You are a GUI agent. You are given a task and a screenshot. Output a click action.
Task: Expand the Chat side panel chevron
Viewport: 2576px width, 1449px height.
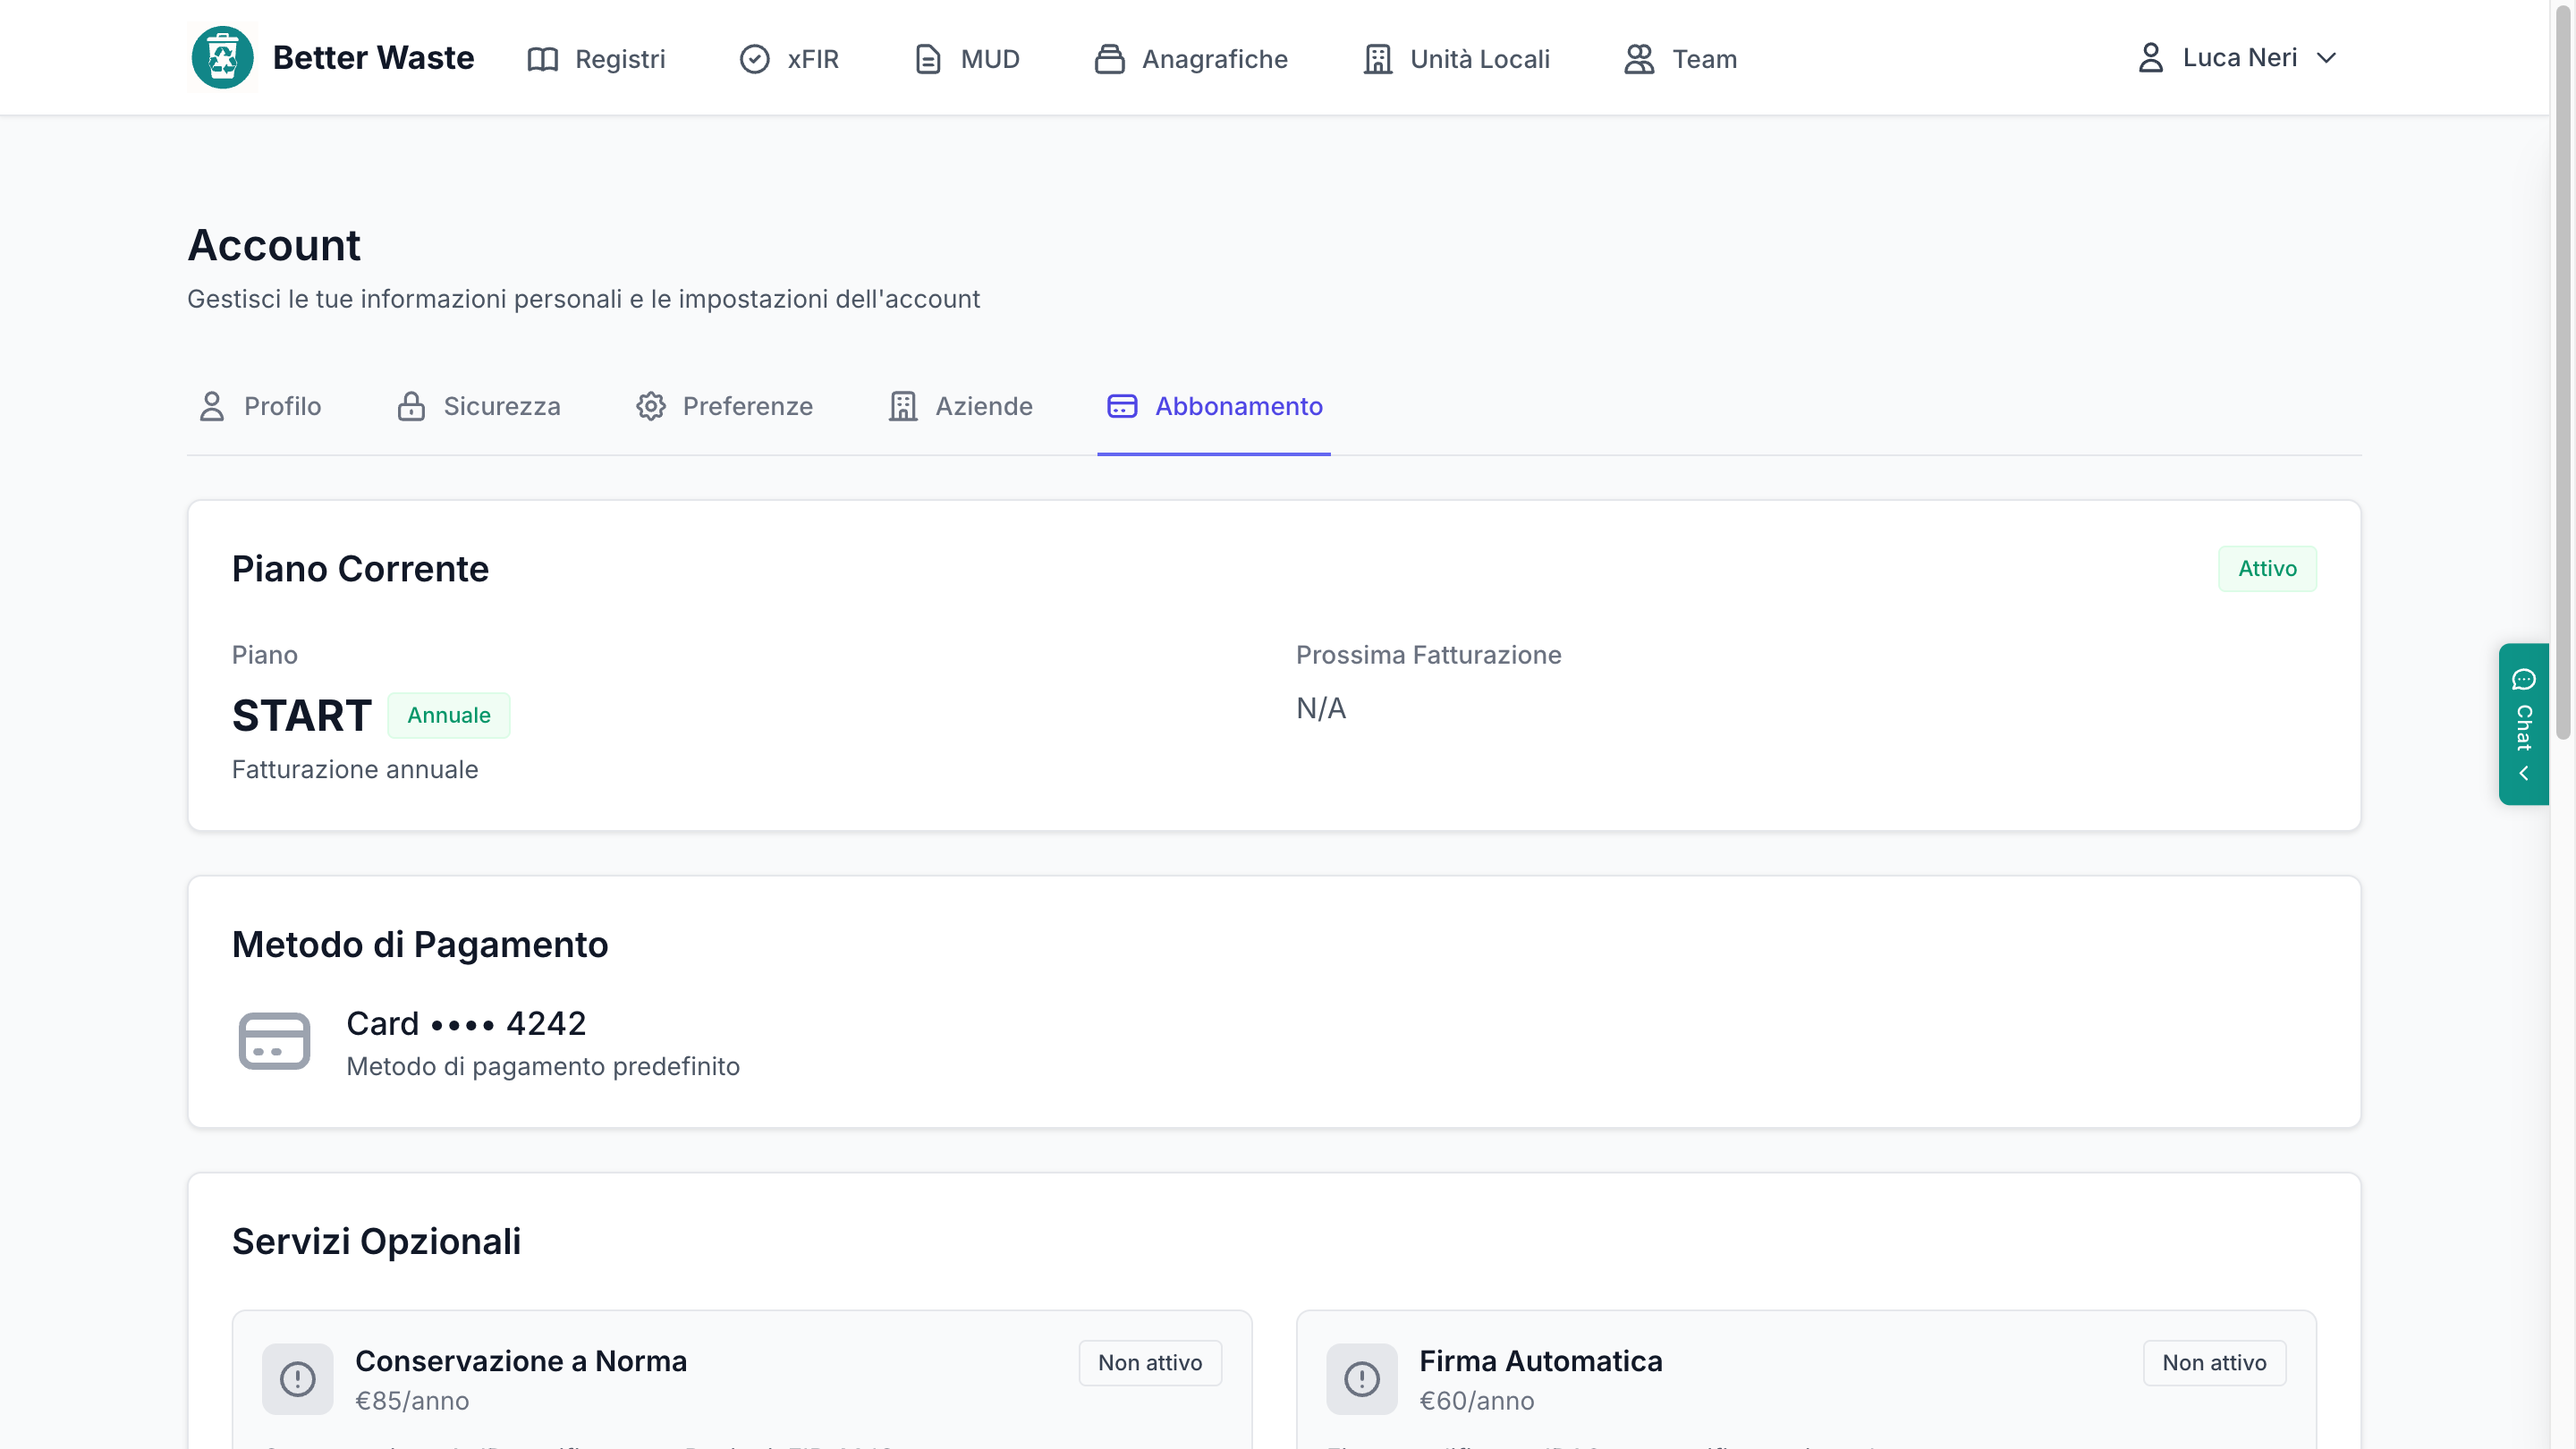tap(2524, 774)
